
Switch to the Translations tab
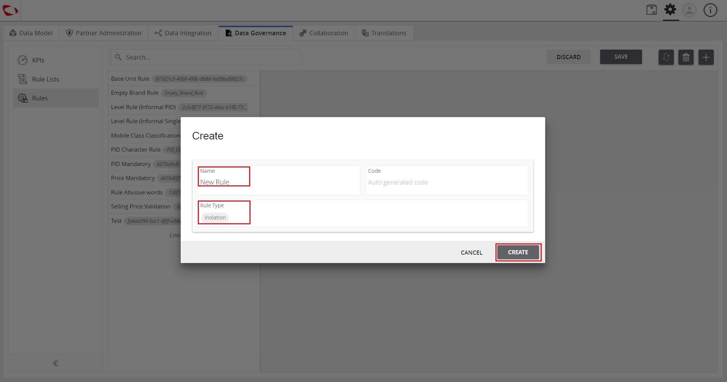384,33
